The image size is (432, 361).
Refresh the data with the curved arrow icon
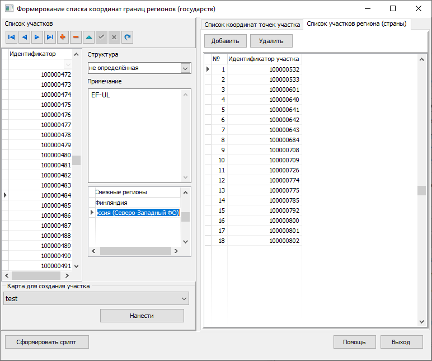pos(128,37)
